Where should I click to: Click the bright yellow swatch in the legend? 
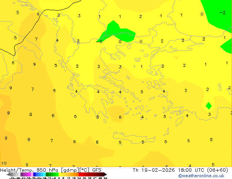[60, 175]
